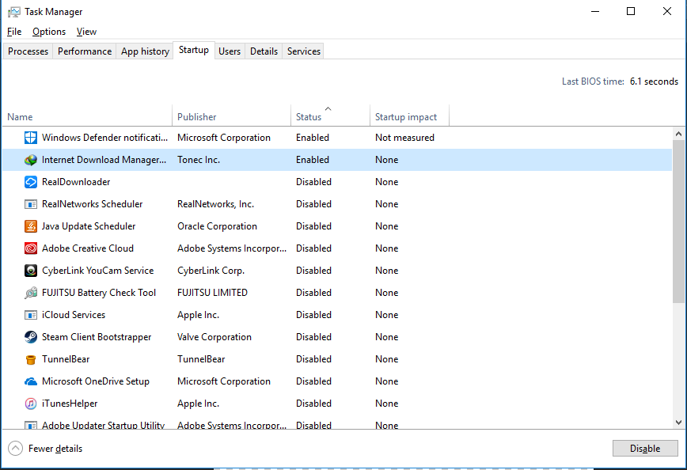Click the Adobe Creative Cloud red icon
This screenshot has width=687, height=470.
click(x=31, y=248)
